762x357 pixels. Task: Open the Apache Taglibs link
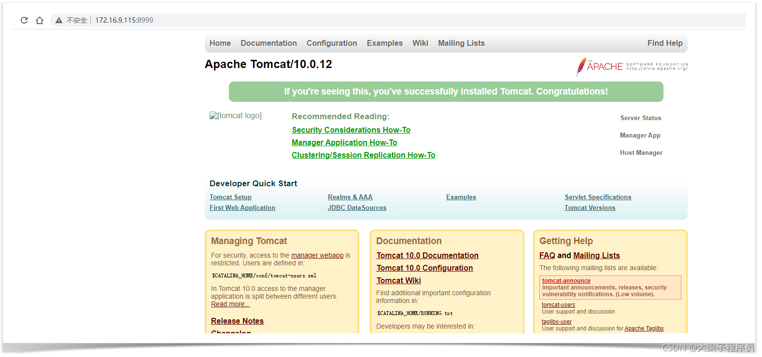[x=644, y=329]
